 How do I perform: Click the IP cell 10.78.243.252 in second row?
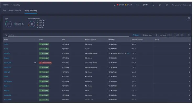tap(113, 49)
